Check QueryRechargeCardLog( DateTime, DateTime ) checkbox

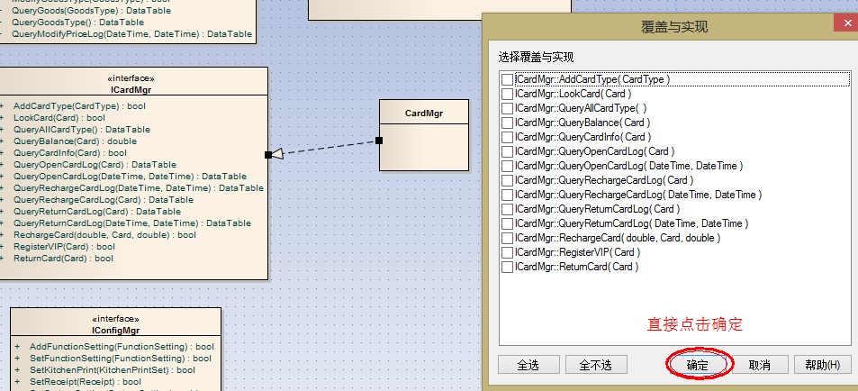(x=507, y=195)
